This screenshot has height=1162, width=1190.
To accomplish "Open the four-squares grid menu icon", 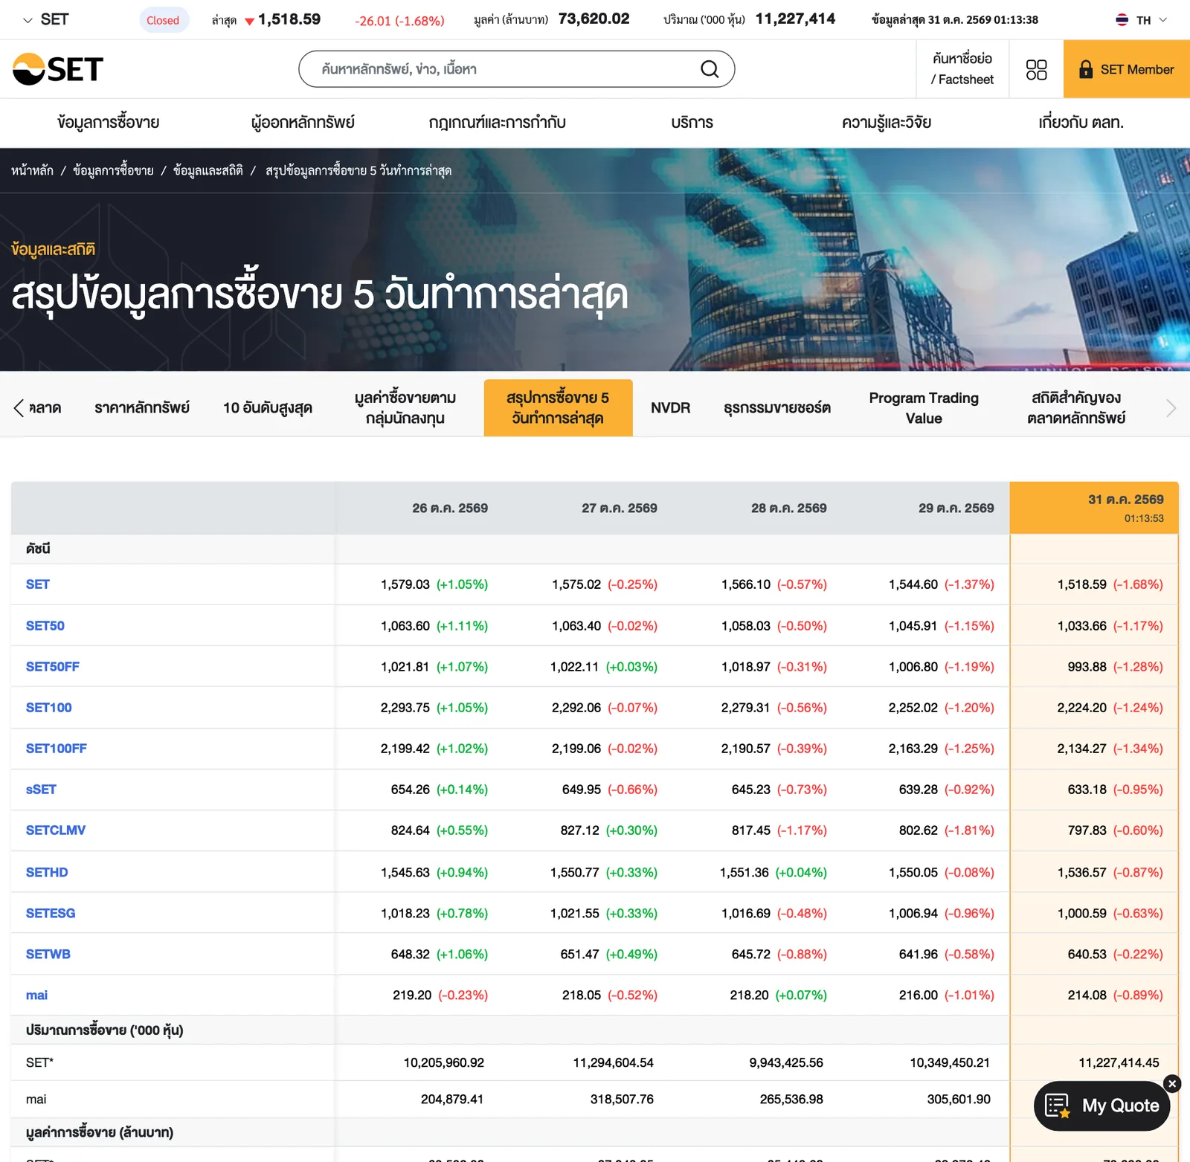I will [x=1036, y=70].
